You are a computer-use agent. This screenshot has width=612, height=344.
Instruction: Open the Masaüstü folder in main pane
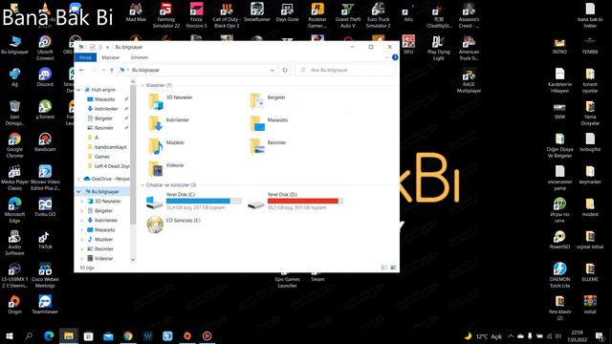click(256, 124)
